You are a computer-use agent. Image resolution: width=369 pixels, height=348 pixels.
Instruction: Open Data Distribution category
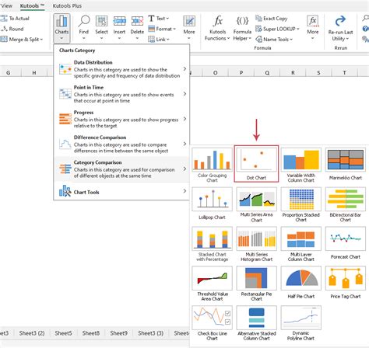[x=122, y=69]
